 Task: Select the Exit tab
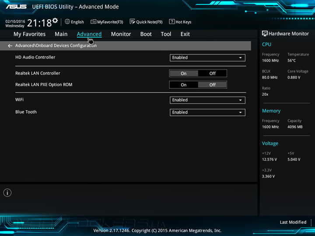tap(185, 34)
